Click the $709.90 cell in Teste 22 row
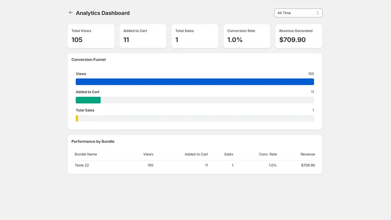This screenshot has height=220, width=391. click(308, 165)
